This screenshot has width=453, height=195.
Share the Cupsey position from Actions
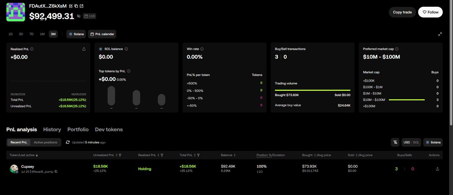pyautogui.click(x=437, y=169)
